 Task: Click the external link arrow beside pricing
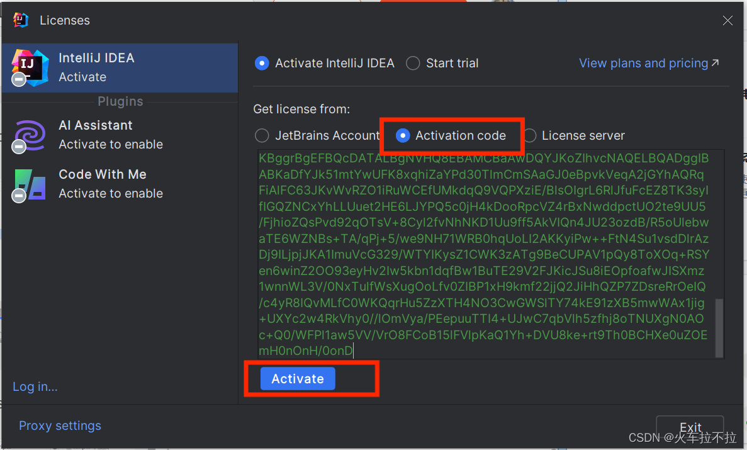pos(715,63)
